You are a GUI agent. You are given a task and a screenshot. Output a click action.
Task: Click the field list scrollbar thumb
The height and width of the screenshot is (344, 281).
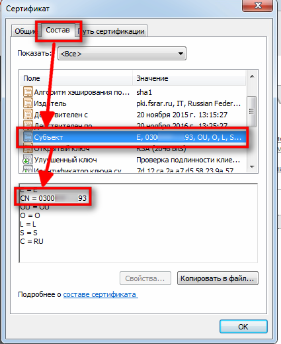(x=251, y=111)
